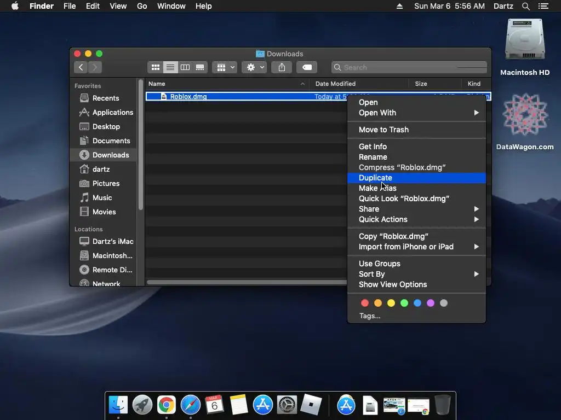
Task: Expand Import from iPhone or iPad
Action: coord(416,247)
